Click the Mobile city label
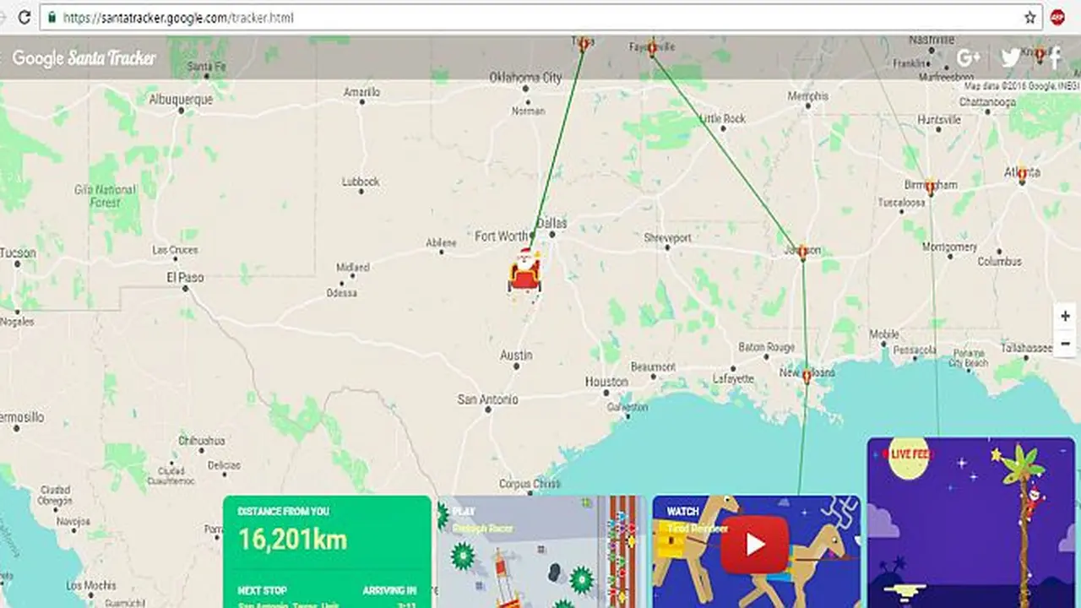Image resolution: width=1081 pixels, height=608 pixels. point(884,334)
